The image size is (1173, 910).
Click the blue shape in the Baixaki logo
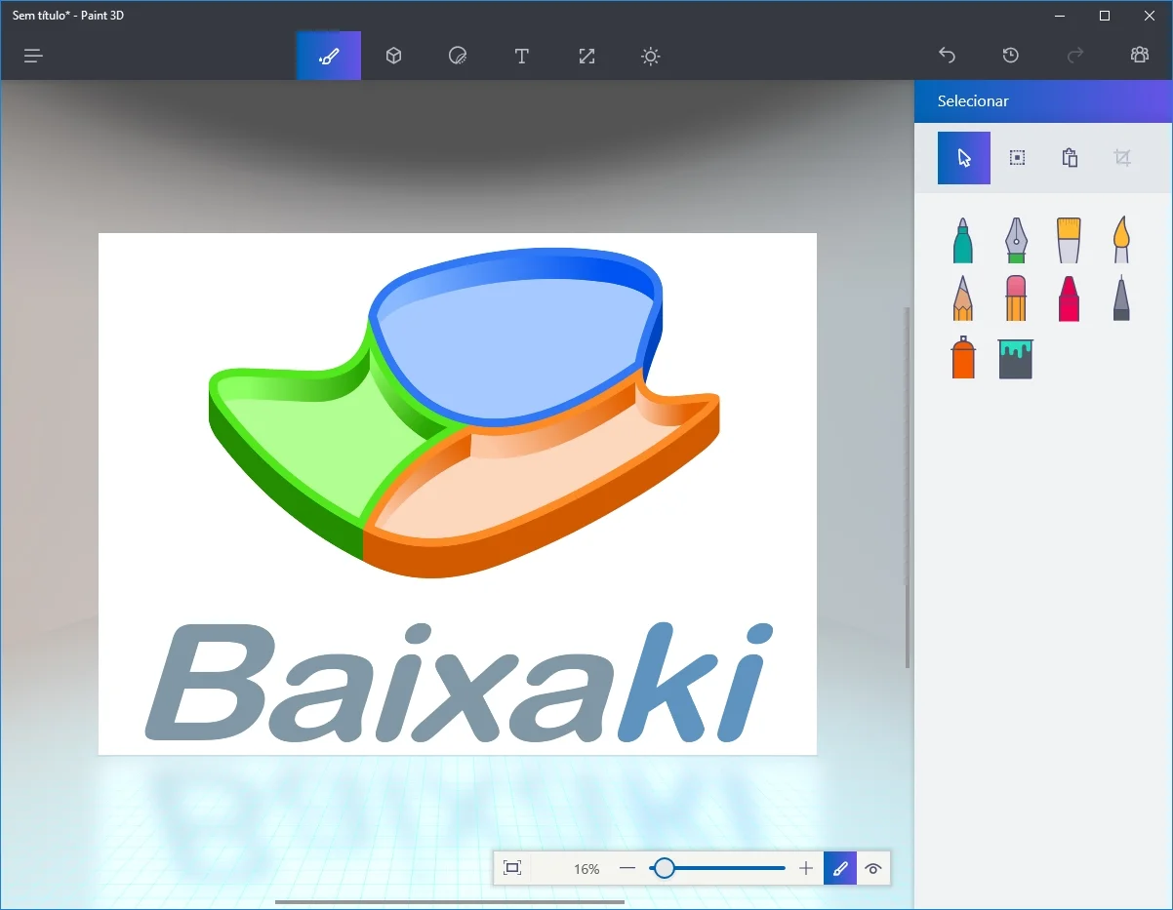(515, 339)
